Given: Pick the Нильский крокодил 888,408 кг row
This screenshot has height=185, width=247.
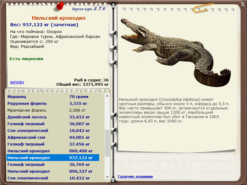Looking at the screenshot, I should pyautogui.click(x=53, y=151).
